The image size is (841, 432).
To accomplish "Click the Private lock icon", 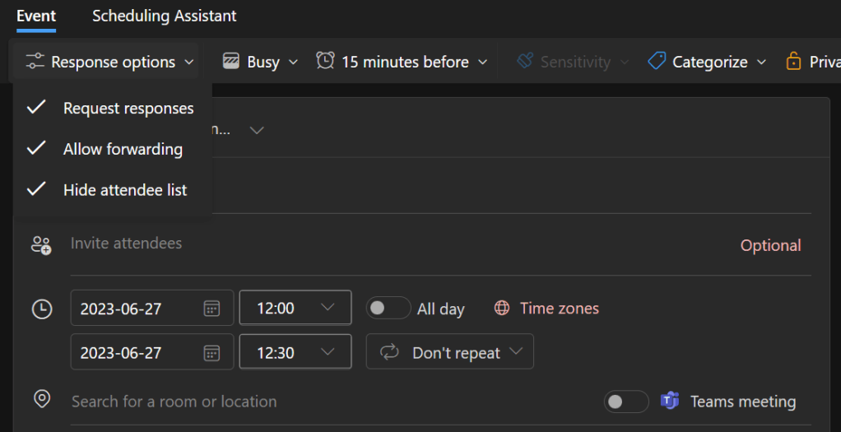I will (x=793, y=62).
